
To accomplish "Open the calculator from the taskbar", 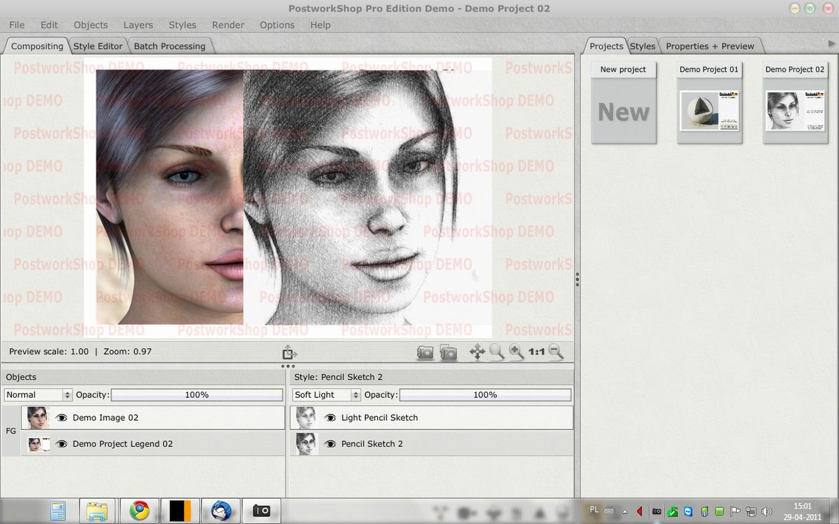I will click(x=58, y=511).
